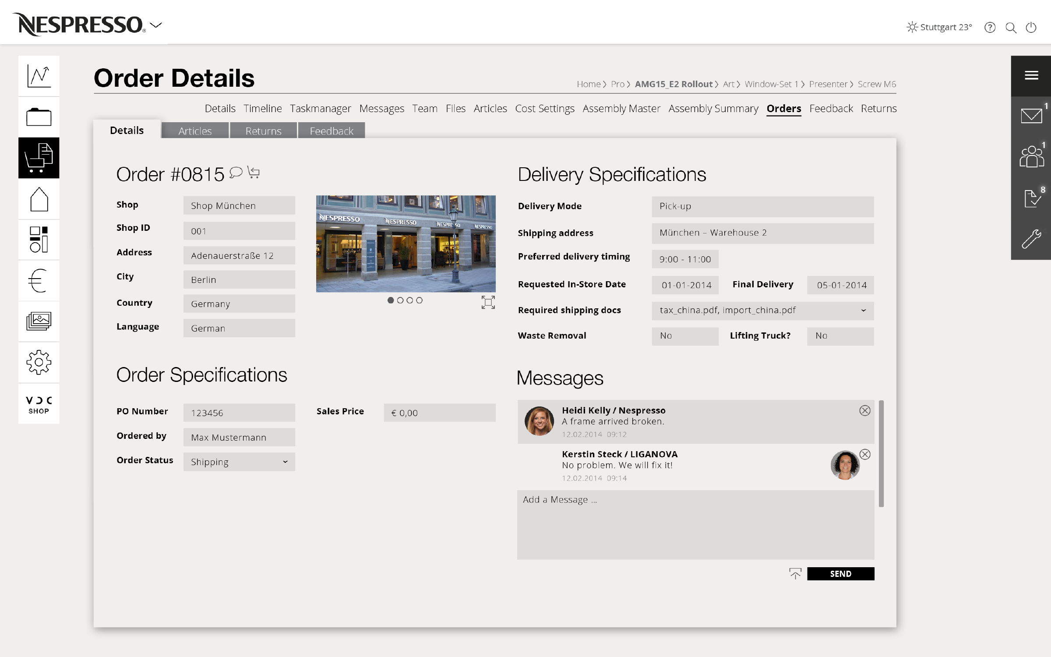Screen dimensions: 1051x657
Task: Select the fourth image carousel dot
Action: 420,300
